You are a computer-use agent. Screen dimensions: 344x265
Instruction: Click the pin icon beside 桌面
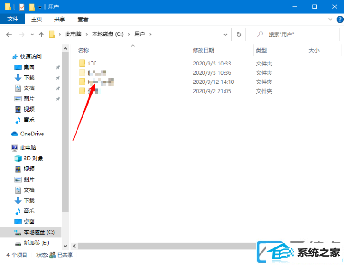(58, 67)
